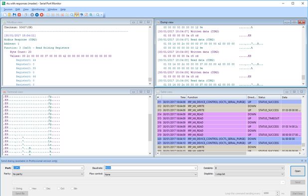Expand the Baudrate dropdown
The width and height of the screenshot is (308, 196).
196,168
